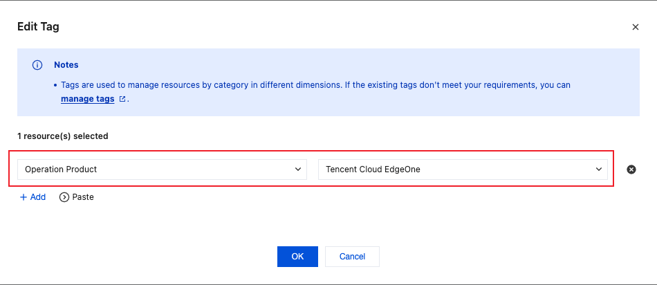Close the Edit Tag dialog
Screen dimensions: 657x285
(x=636, y=27)
